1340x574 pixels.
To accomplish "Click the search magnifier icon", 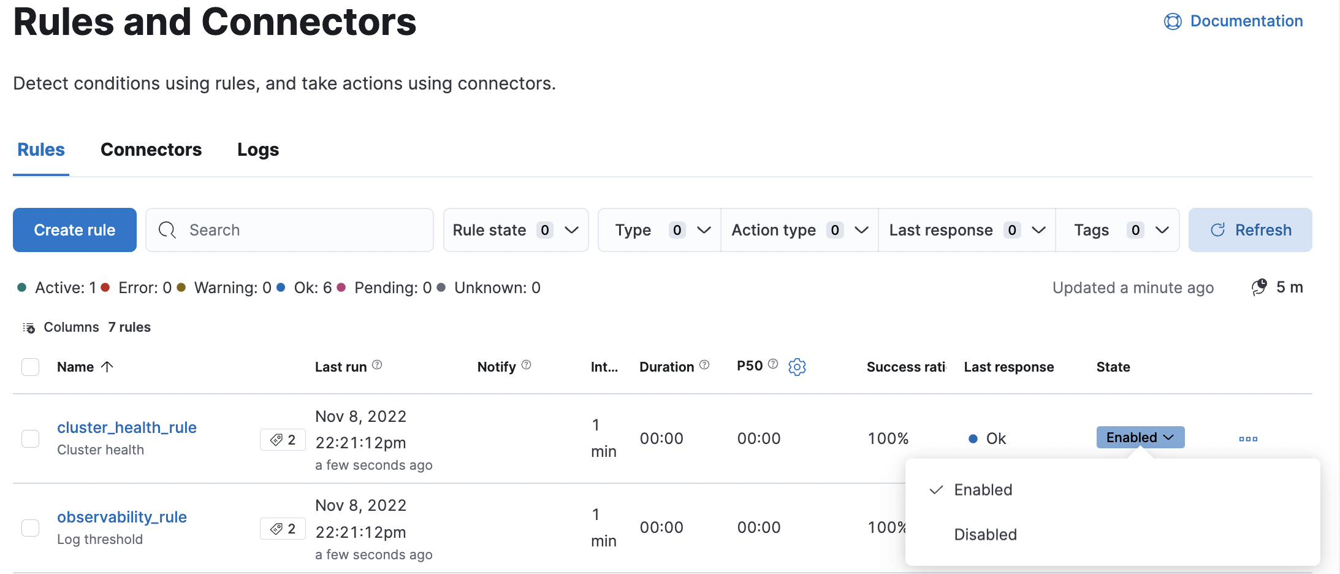I will click(167, 230).
